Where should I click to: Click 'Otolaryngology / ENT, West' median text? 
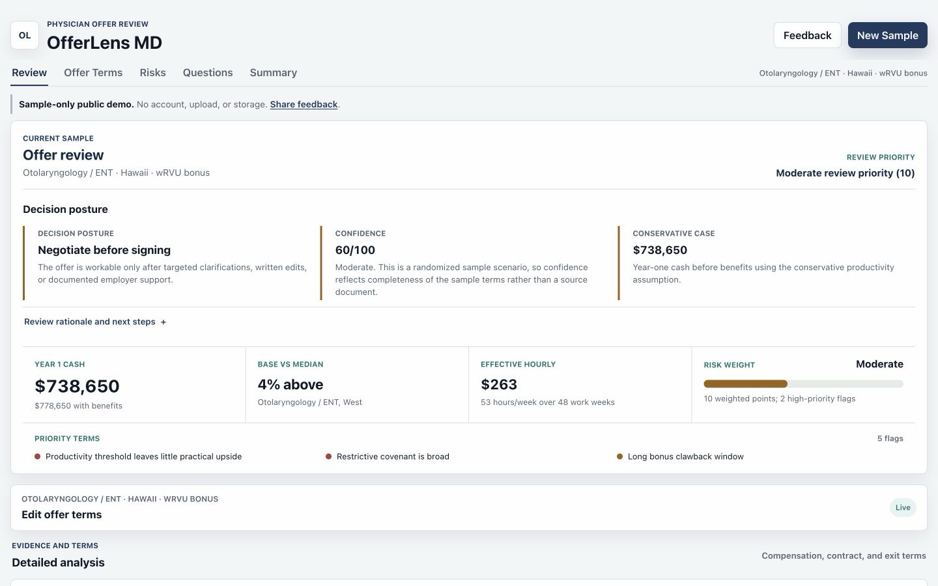coord(310,402)
